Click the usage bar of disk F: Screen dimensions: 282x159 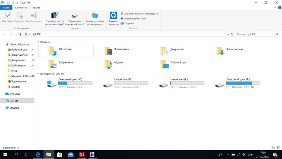click(243, 83)
